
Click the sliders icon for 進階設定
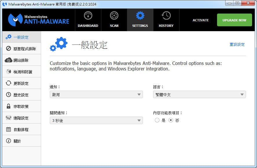[x=8, y=118]
